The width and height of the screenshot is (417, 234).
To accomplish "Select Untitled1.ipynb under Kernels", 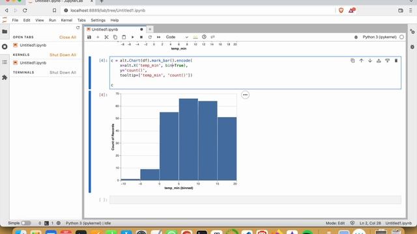I will tap(33, 63).
